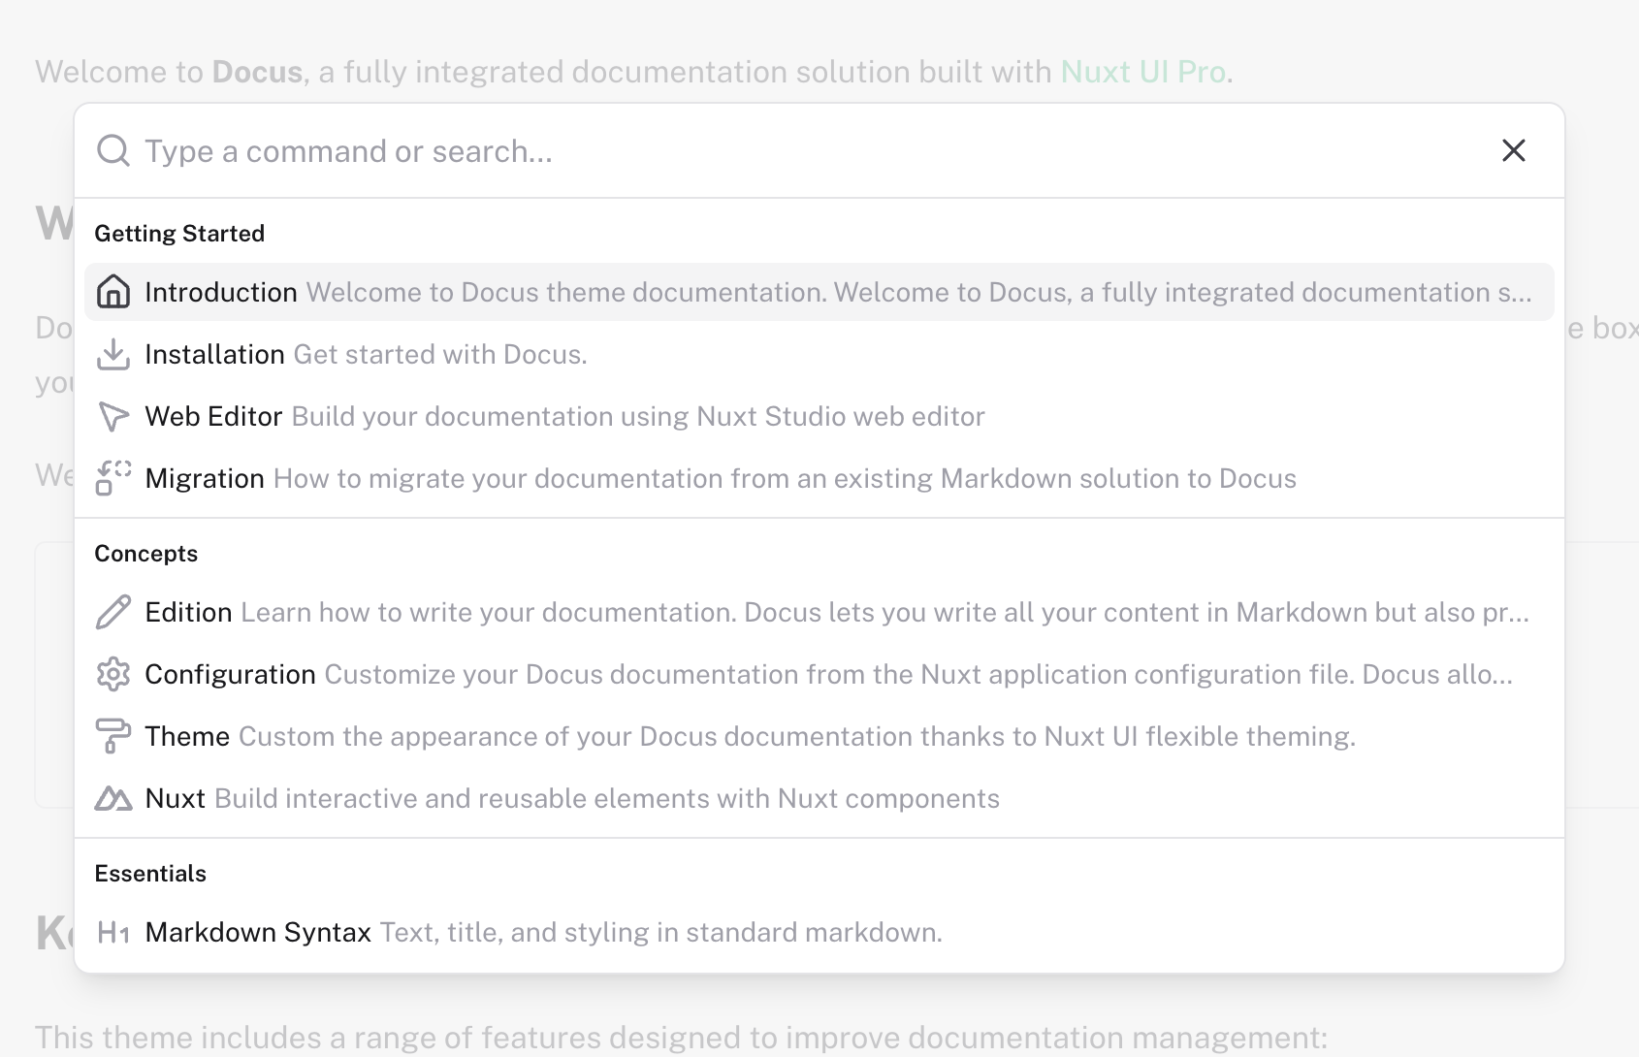This screenshot has width=1639, height=1057.
Task: Click the Theme entry under Concepts
Action: tap(187, 736)
